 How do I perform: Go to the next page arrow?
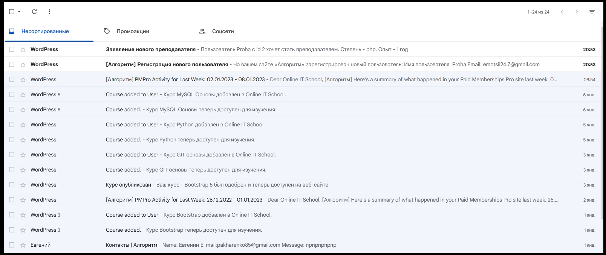tap(577, 12)
